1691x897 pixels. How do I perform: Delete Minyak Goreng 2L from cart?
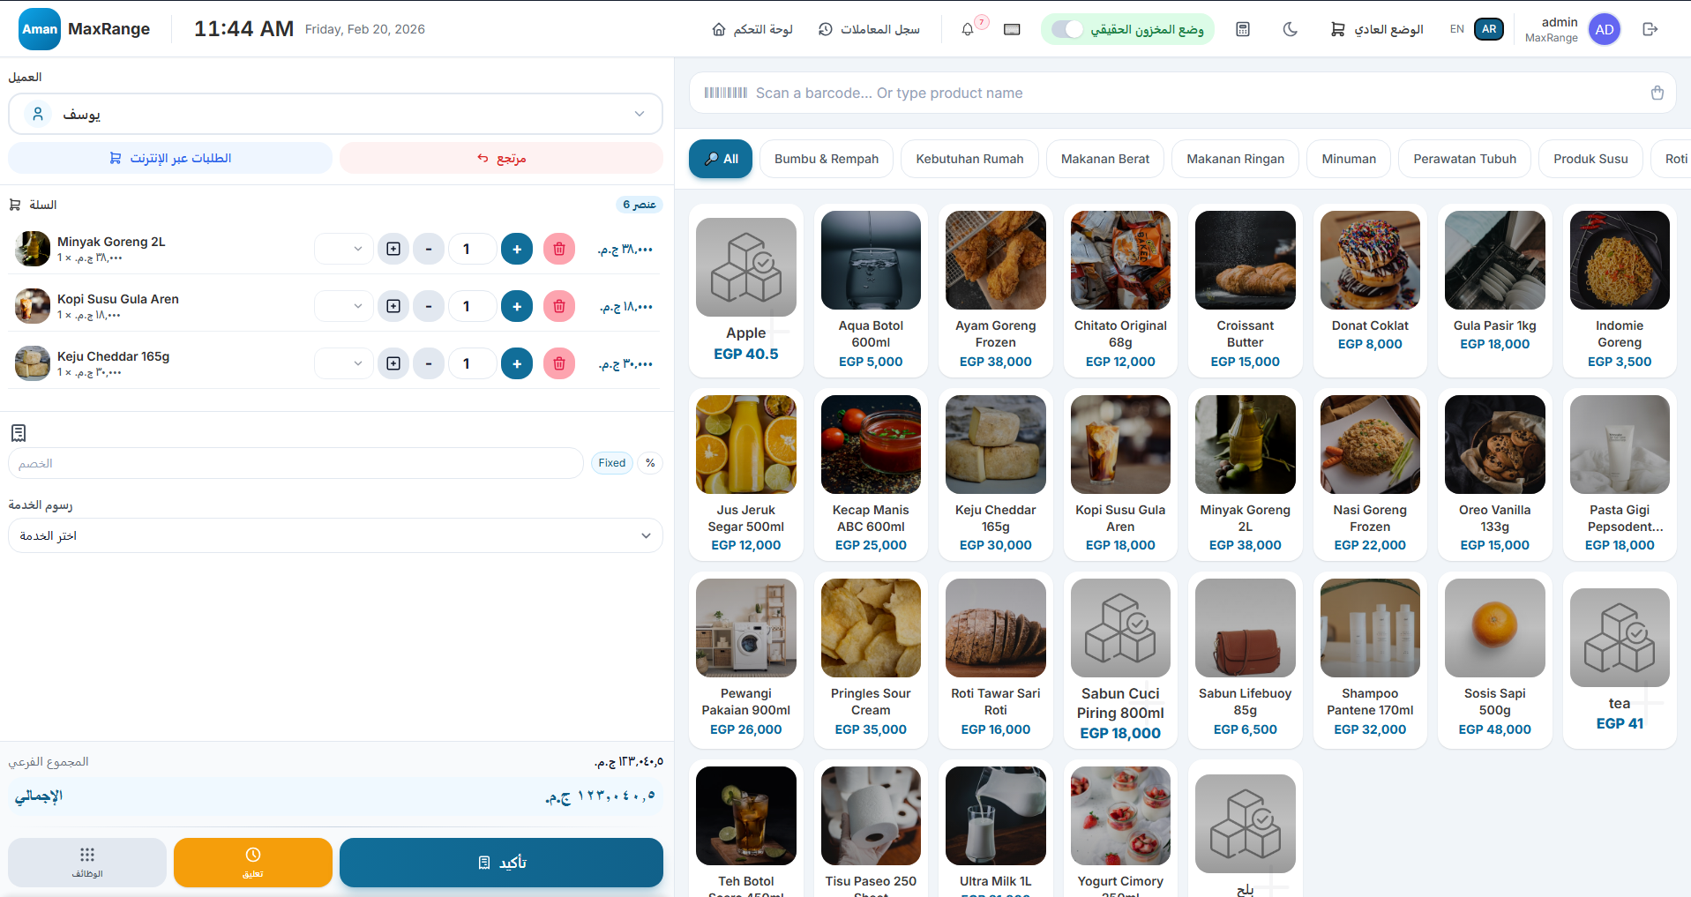coord(558,249)
